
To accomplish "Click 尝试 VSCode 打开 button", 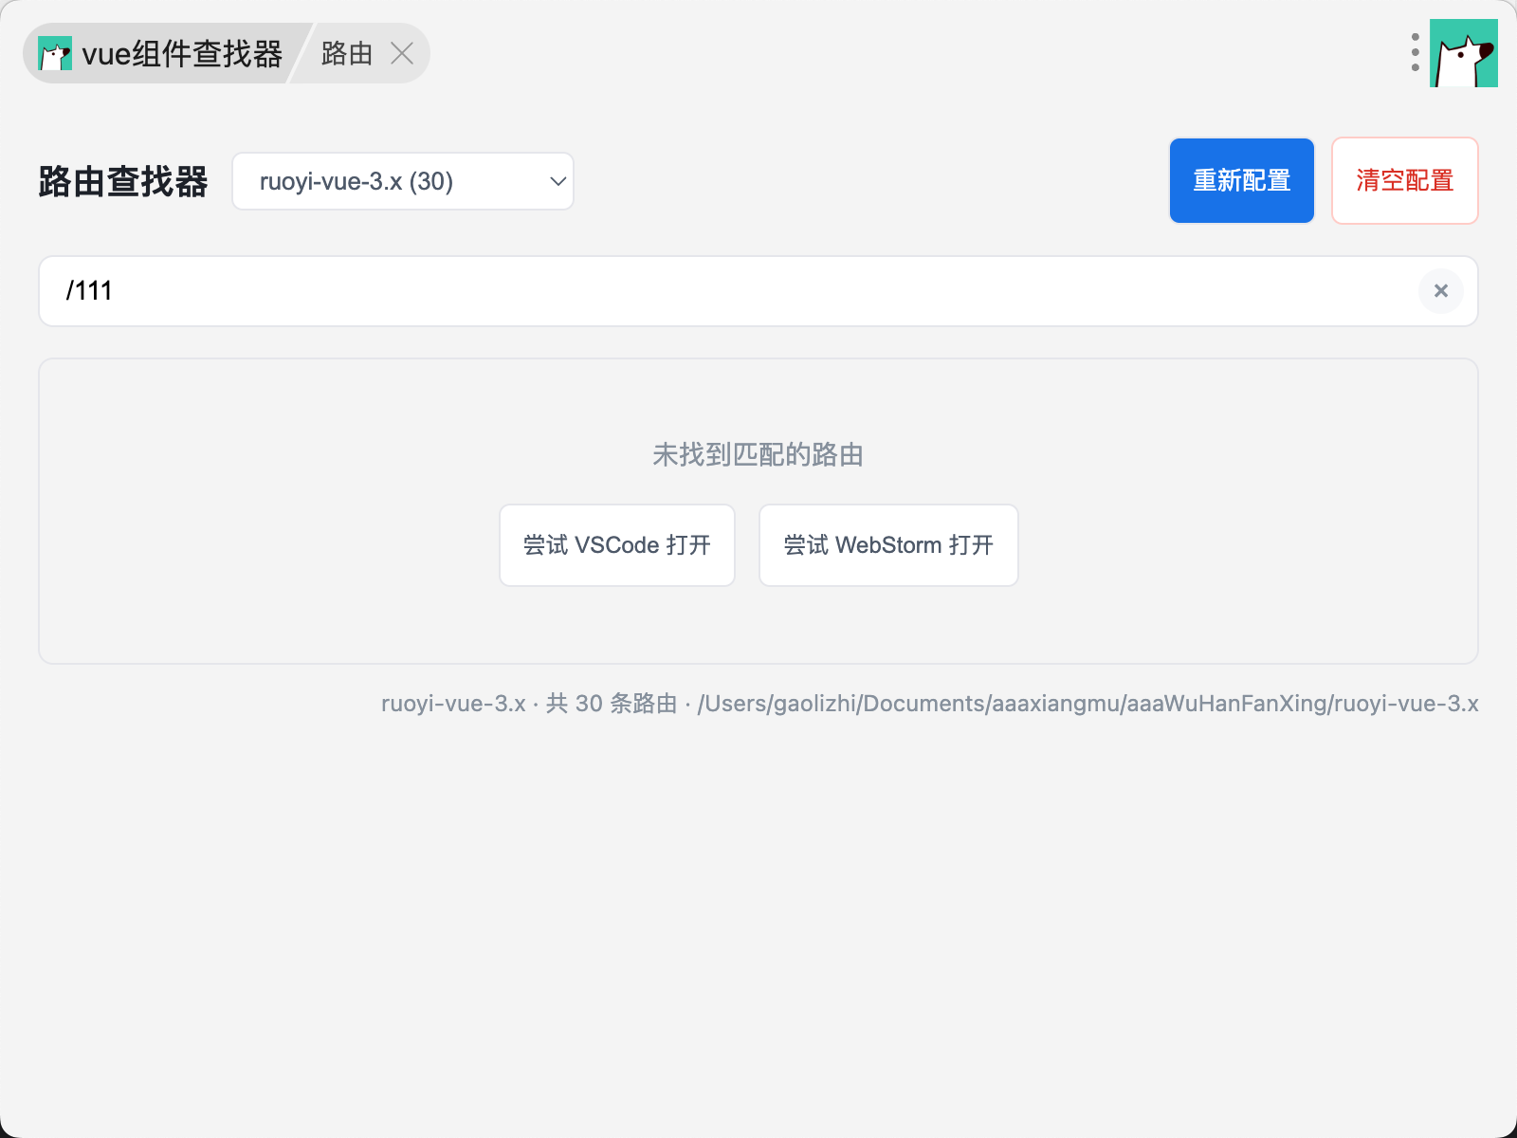I will (x=617, y=545).
